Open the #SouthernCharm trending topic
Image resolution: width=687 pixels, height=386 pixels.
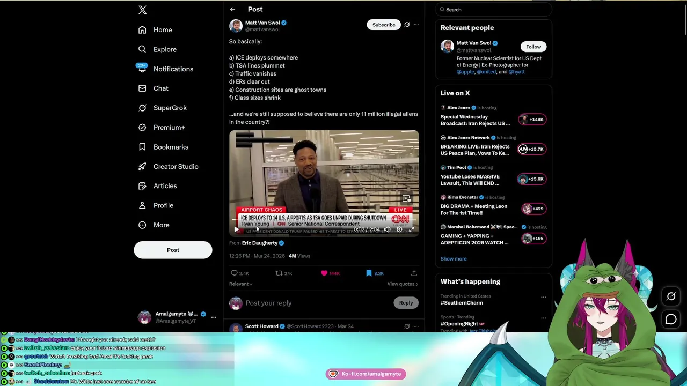(x=462, y=303)
